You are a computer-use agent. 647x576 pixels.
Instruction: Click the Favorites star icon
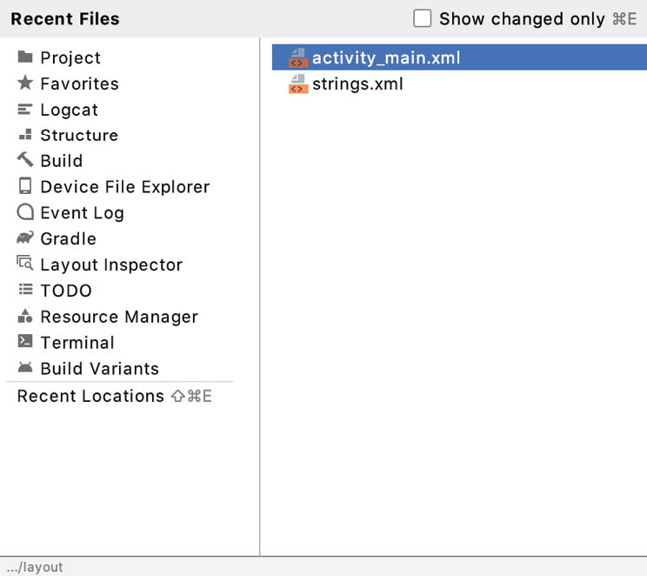tap(25, 84)
